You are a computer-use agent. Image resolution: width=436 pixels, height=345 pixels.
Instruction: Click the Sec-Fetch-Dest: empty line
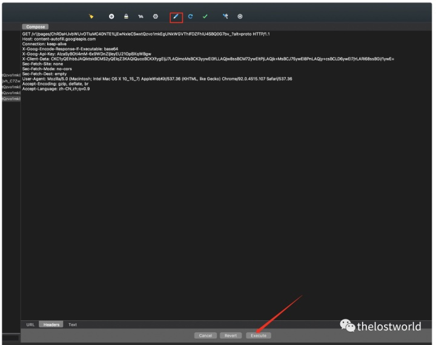[44, 74]
